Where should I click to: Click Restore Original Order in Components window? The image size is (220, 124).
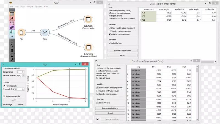point(122,51)
